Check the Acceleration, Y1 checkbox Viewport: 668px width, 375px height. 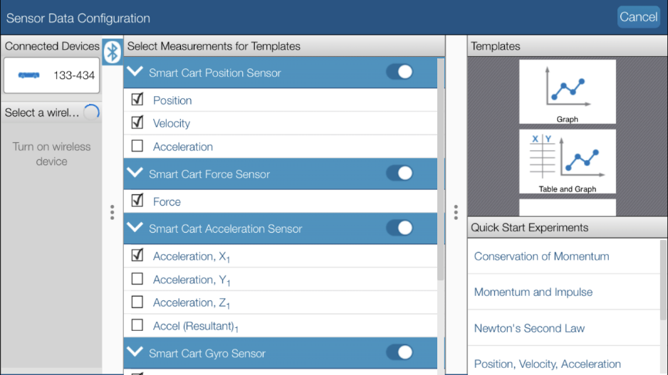click(137, 279)
